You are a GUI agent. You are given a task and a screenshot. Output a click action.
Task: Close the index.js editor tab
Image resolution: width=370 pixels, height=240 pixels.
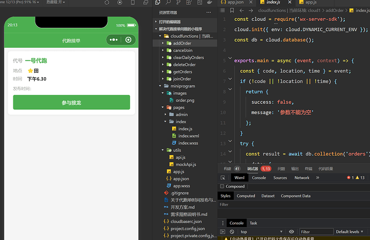pyautogui.click(x=290, y=2)
